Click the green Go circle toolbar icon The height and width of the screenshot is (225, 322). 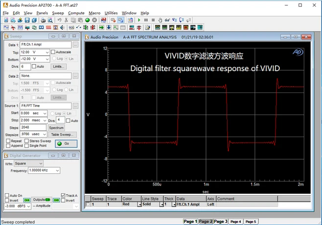(88, 20)
